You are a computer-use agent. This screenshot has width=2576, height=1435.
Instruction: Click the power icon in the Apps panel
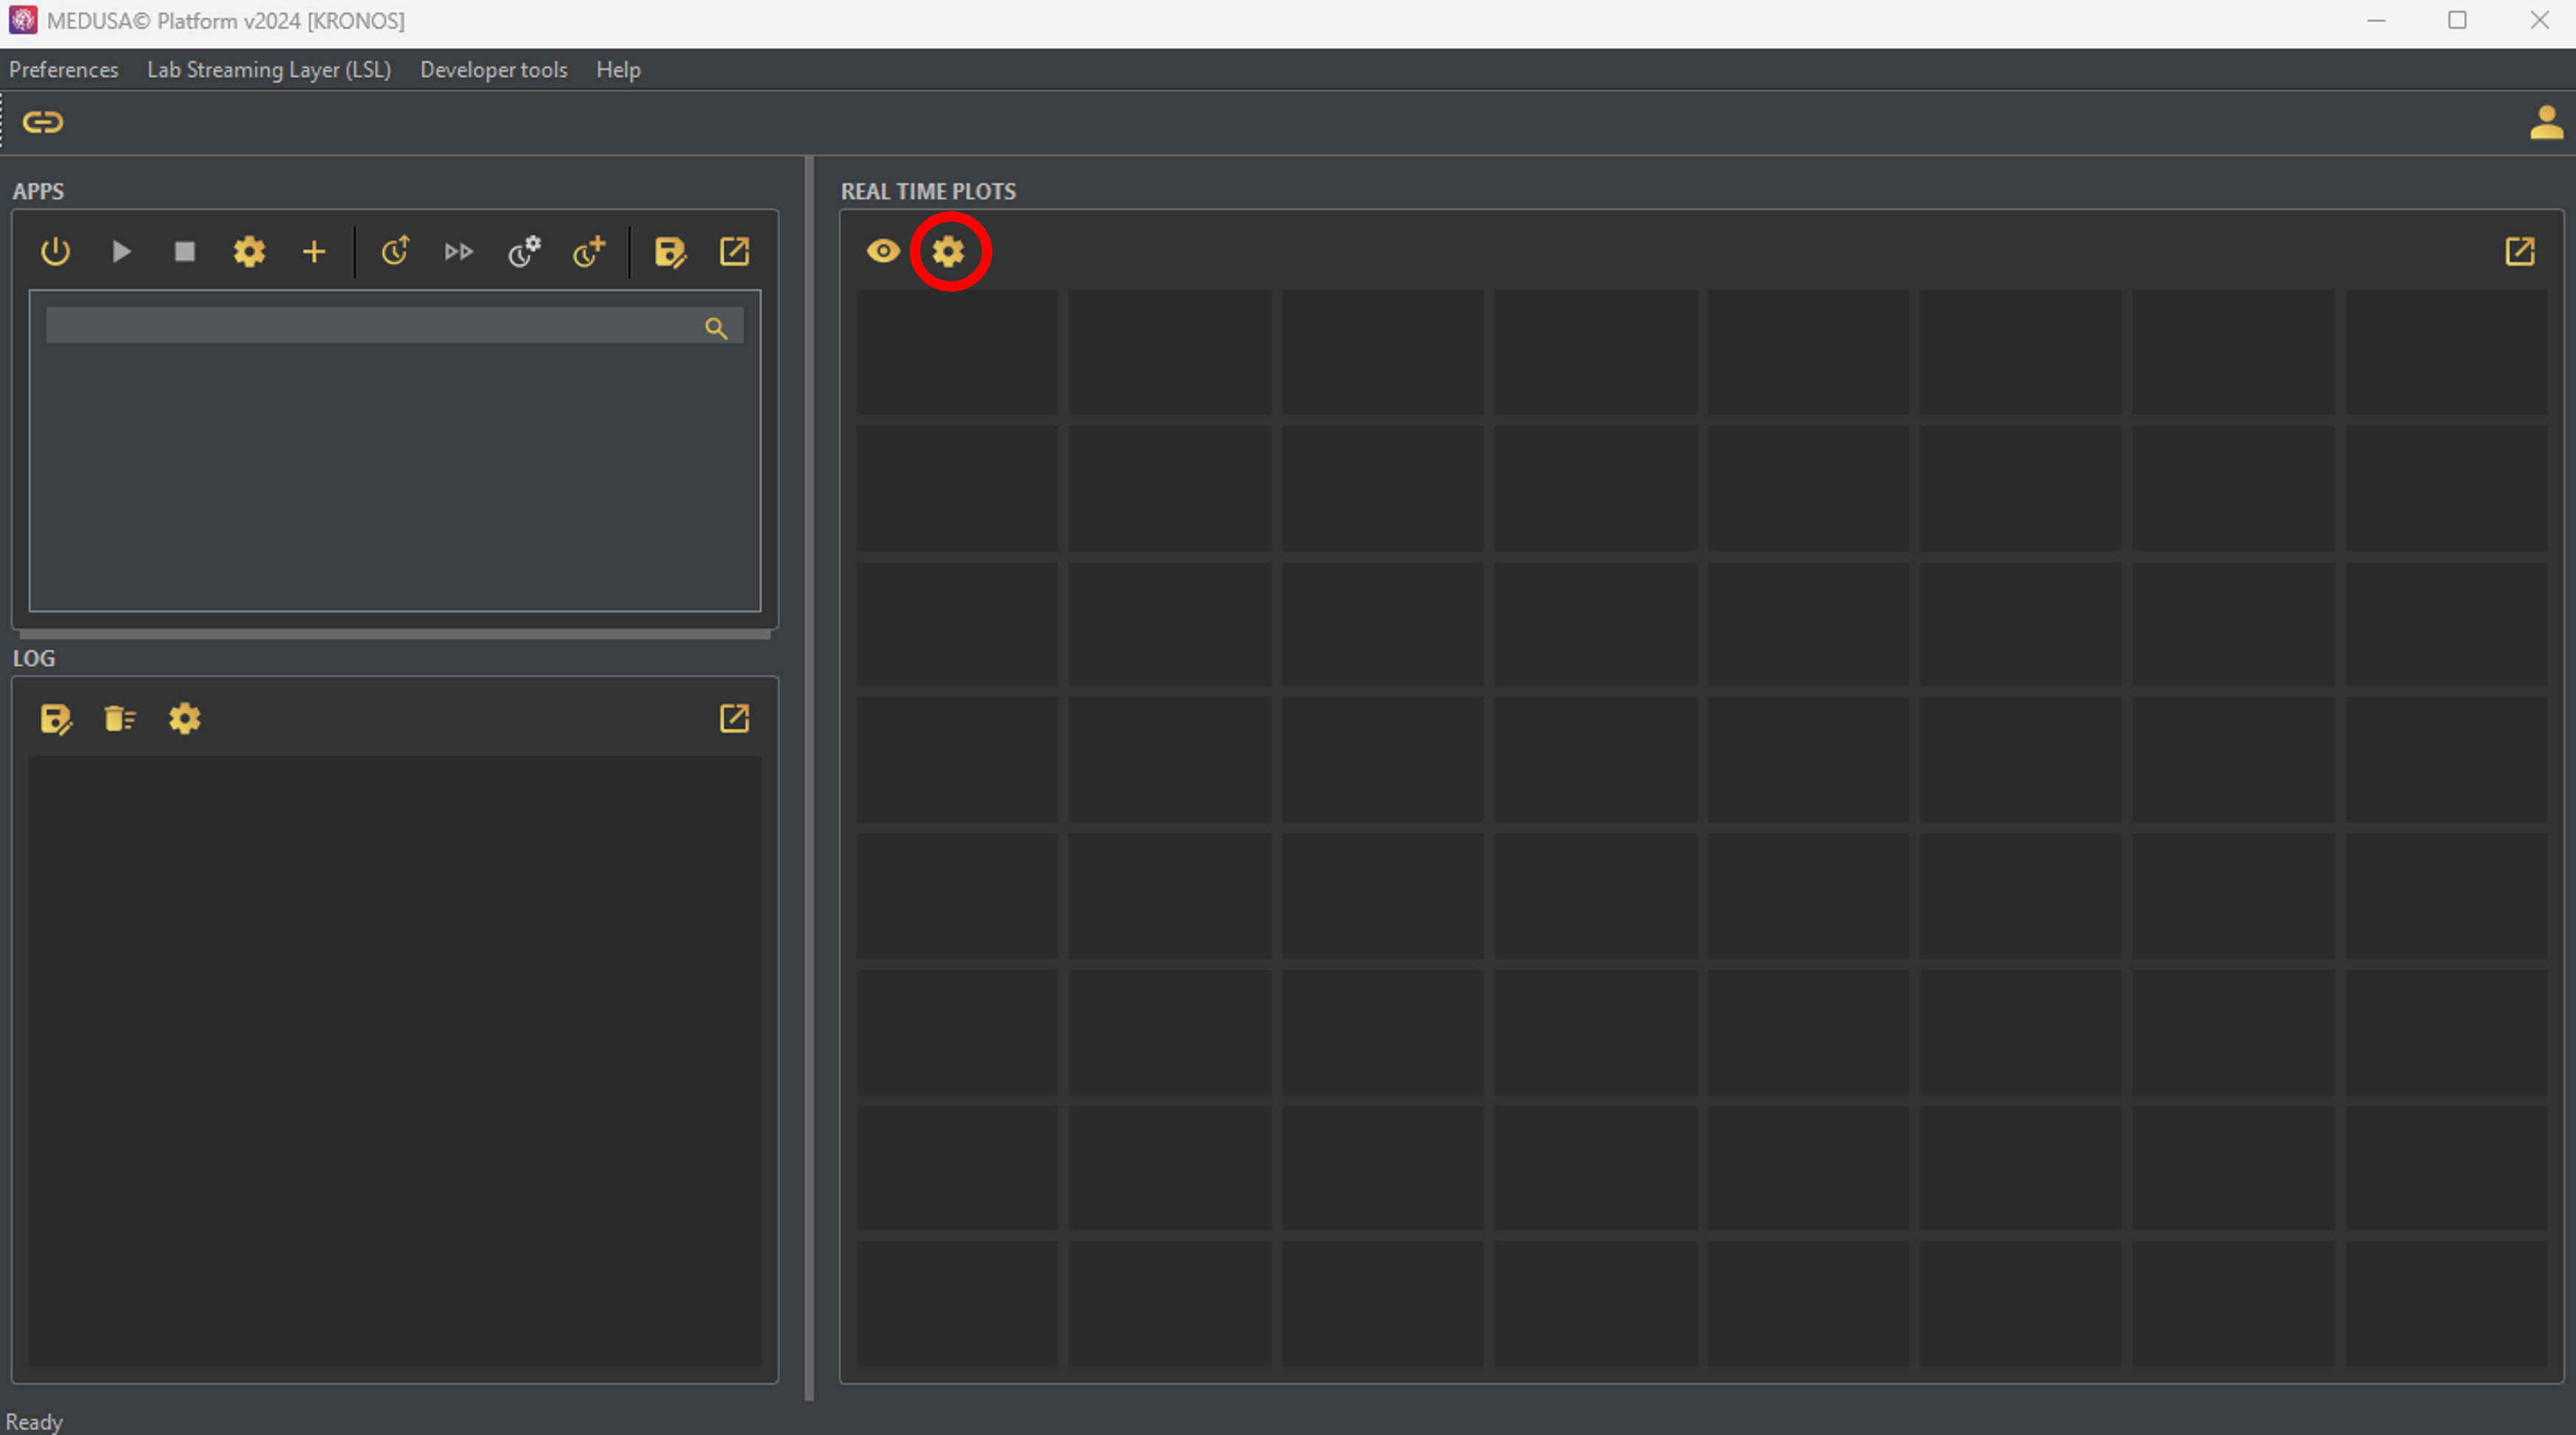(55, 251)
